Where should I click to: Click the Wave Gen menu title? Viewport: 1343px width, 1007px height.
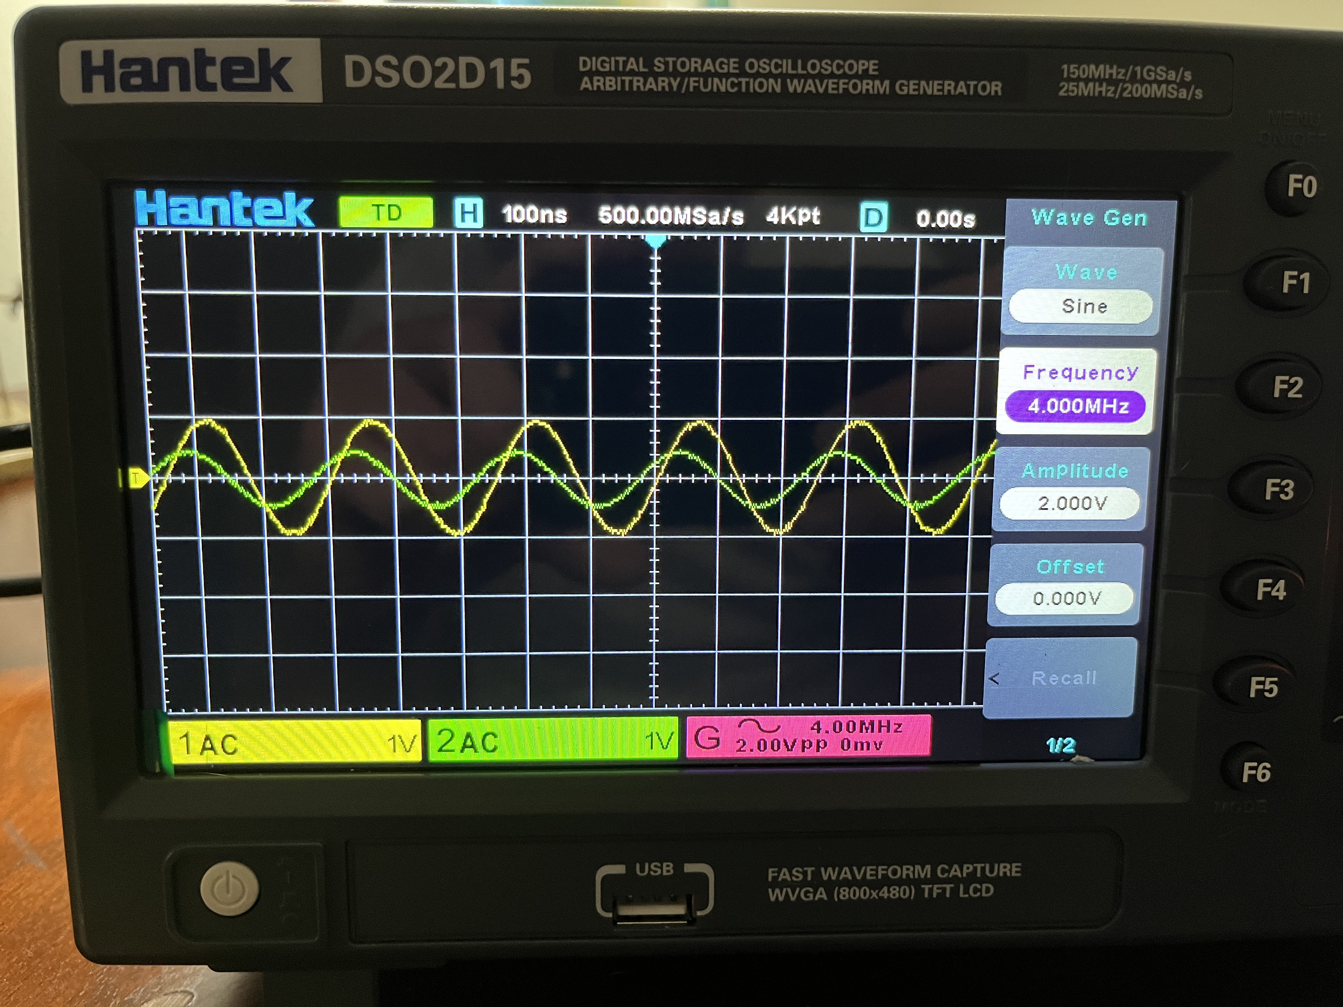pyautogui.click(x=1089, y=217)
